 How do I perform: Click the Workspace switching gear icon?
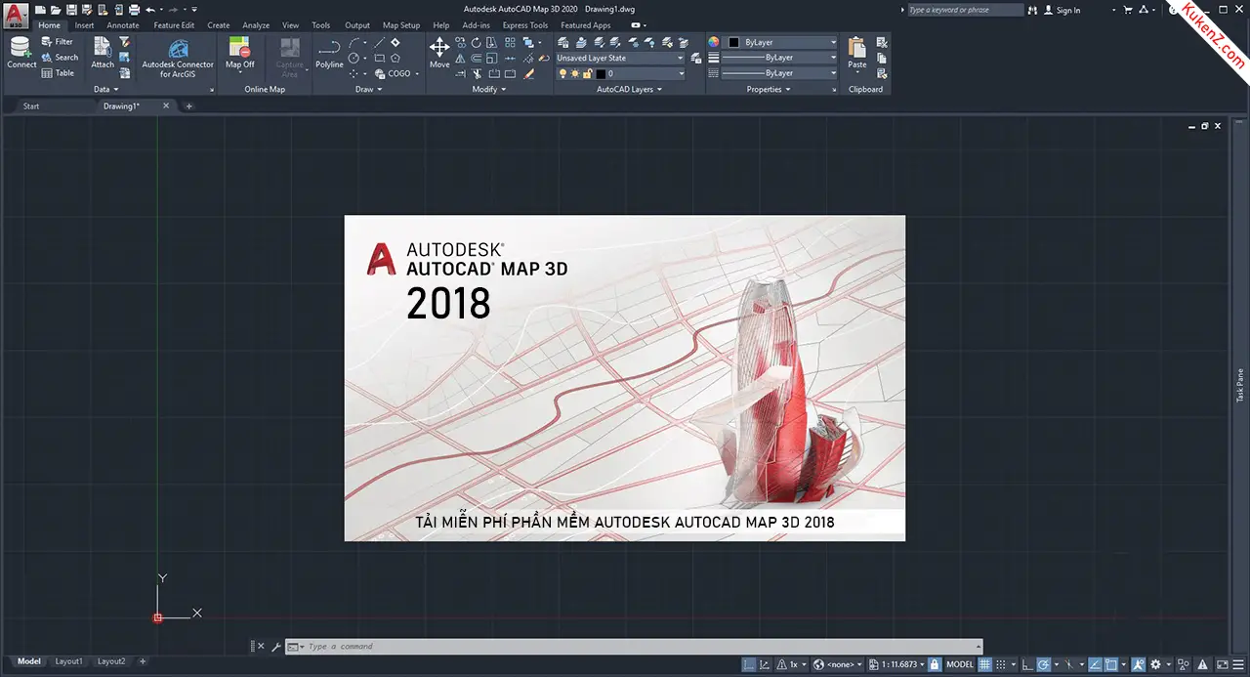click(1155, 664)
